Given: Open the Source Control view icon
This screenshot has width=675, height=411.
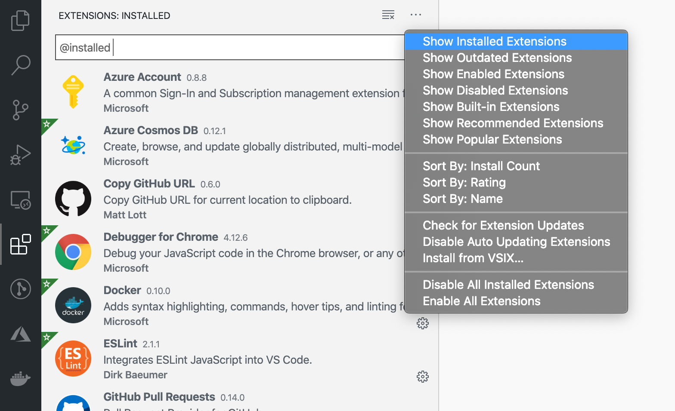Looking at the screenshot, I should point(20,110).
